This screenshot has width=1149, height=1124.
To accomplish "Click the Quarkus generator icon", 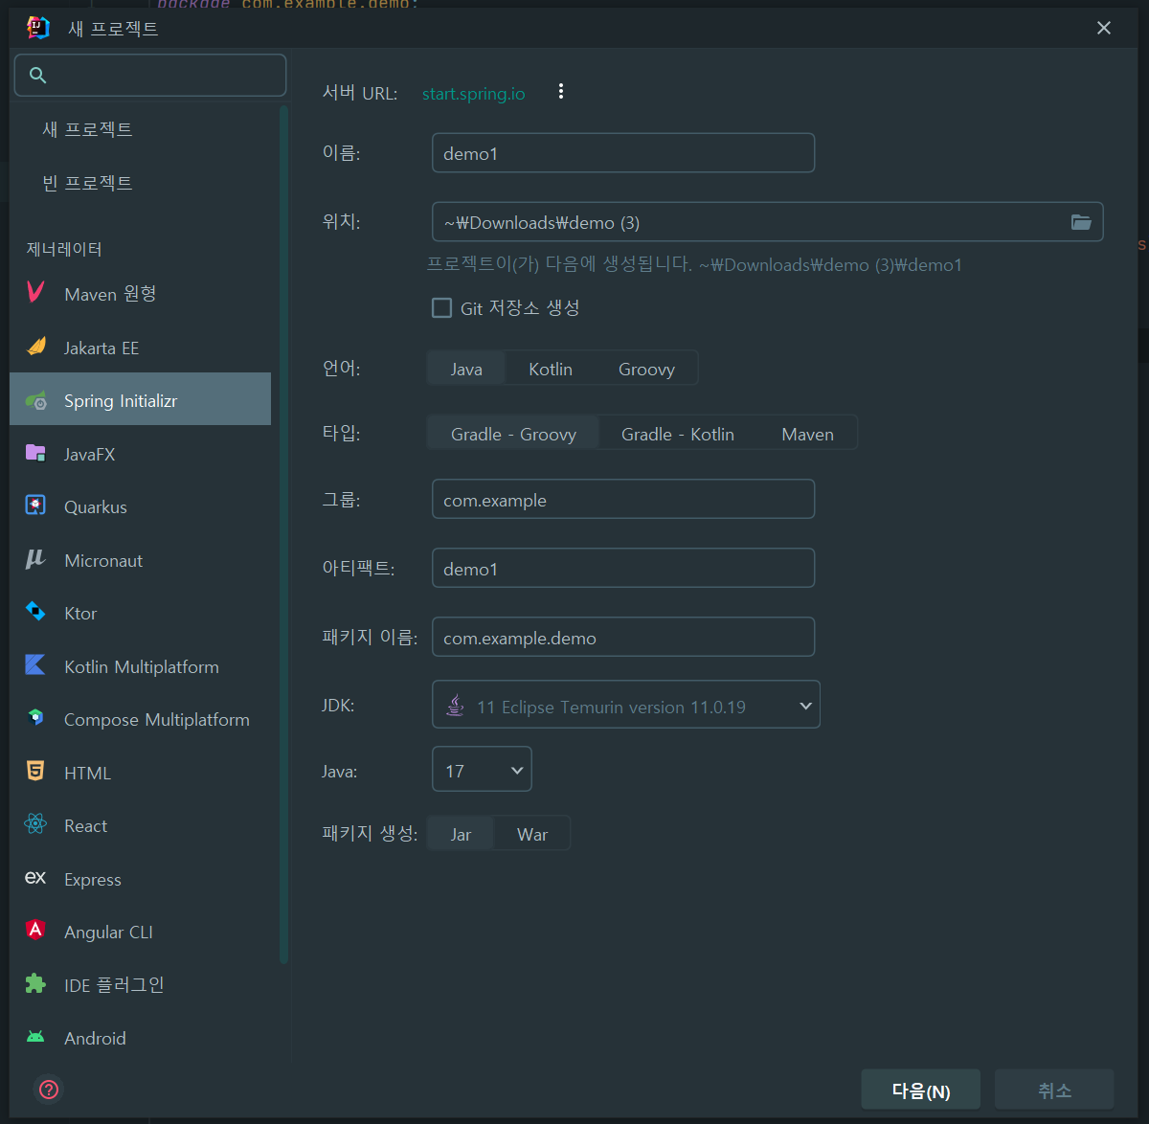I will tap(35, 506).
